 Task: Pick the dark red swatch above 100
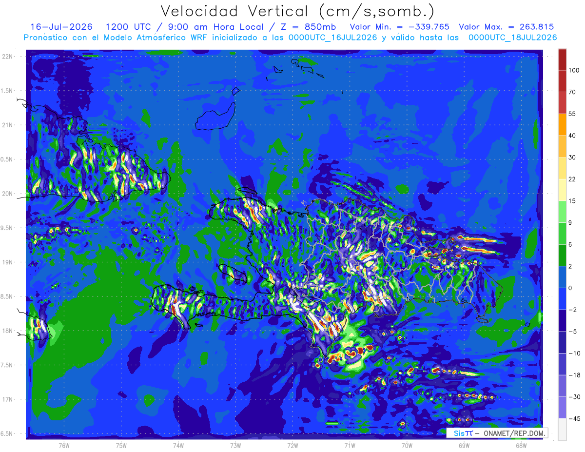(x=562, y=59)
